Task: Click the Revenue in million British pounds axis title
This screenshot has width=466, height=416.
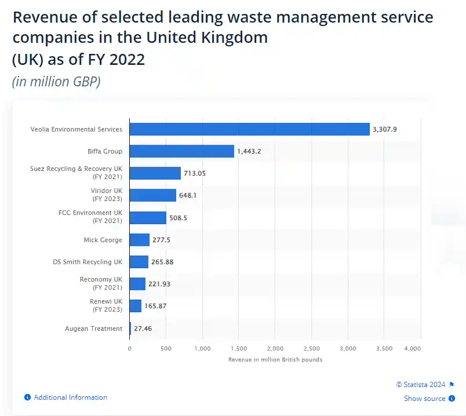Action: click(275, 360)
